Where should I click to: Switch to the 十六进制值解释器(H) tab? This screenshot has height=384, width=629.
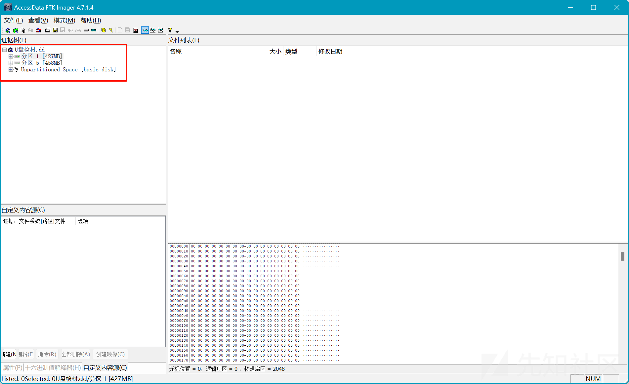53,367
